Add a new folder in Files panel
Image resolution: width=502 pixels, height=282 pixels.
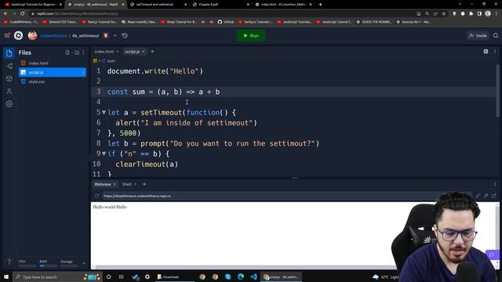(77, 52)
